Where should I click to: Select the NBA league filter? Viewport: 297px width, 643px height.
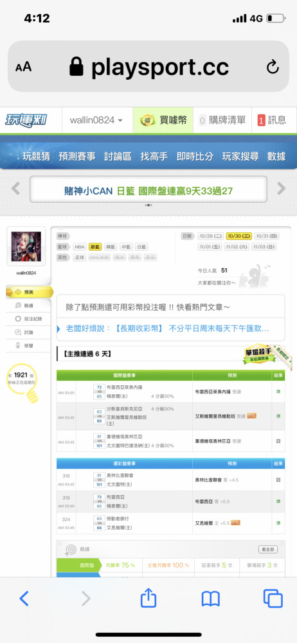click(80, 247)
